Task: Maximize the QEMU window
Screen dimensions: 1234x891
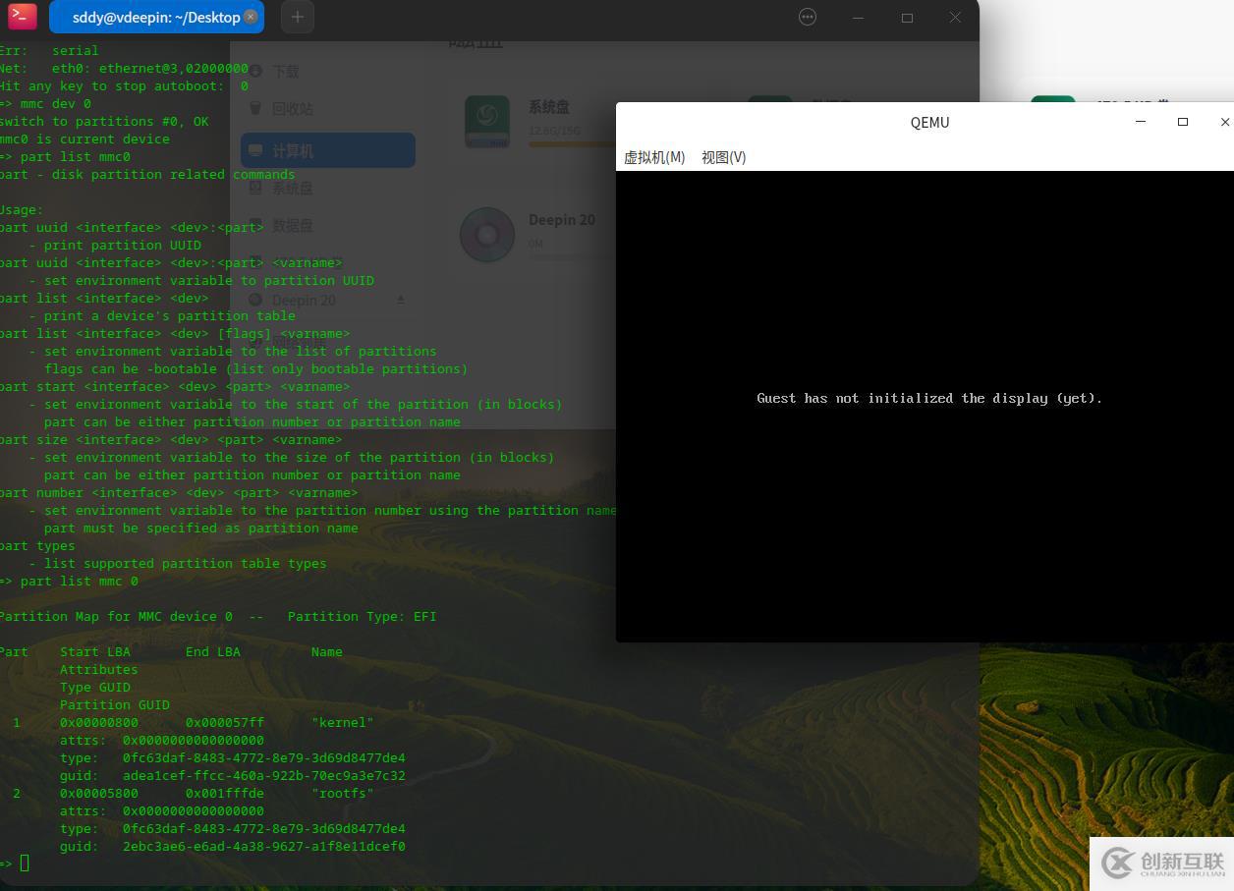Action: pos(1183,122)
